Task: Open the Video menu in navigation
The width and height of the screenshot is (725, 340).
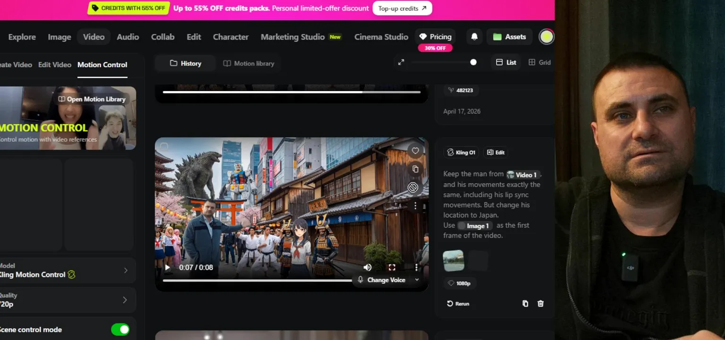Action: tap(94, 37)
